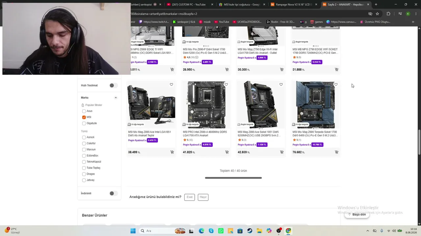Favorite the MSI Meg Z890 Ace Soket 1851 motherboard

click(281, 85)
